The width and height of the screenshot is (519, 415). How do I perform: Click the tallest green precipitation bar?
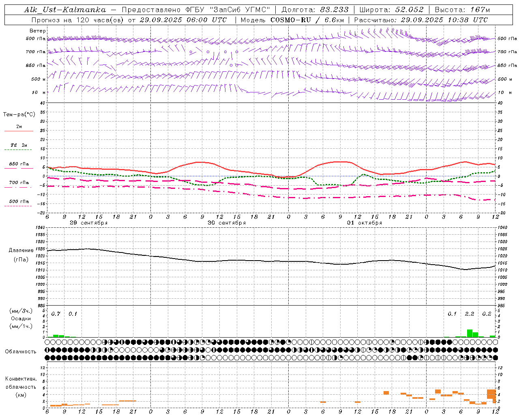(x=470, y=333)
